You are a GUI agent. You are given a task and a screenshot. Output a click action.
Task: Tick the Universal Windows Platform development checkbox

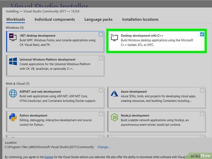click(101, 58)
